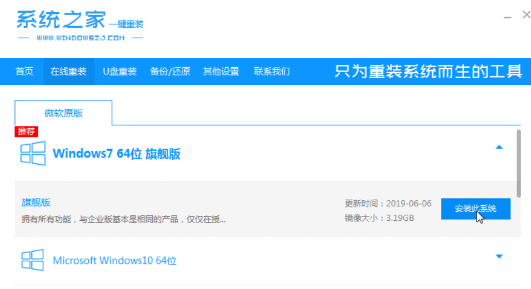Screen dimensions: 531x289
Task: Open the U盘重装 section
Action: 119,72
